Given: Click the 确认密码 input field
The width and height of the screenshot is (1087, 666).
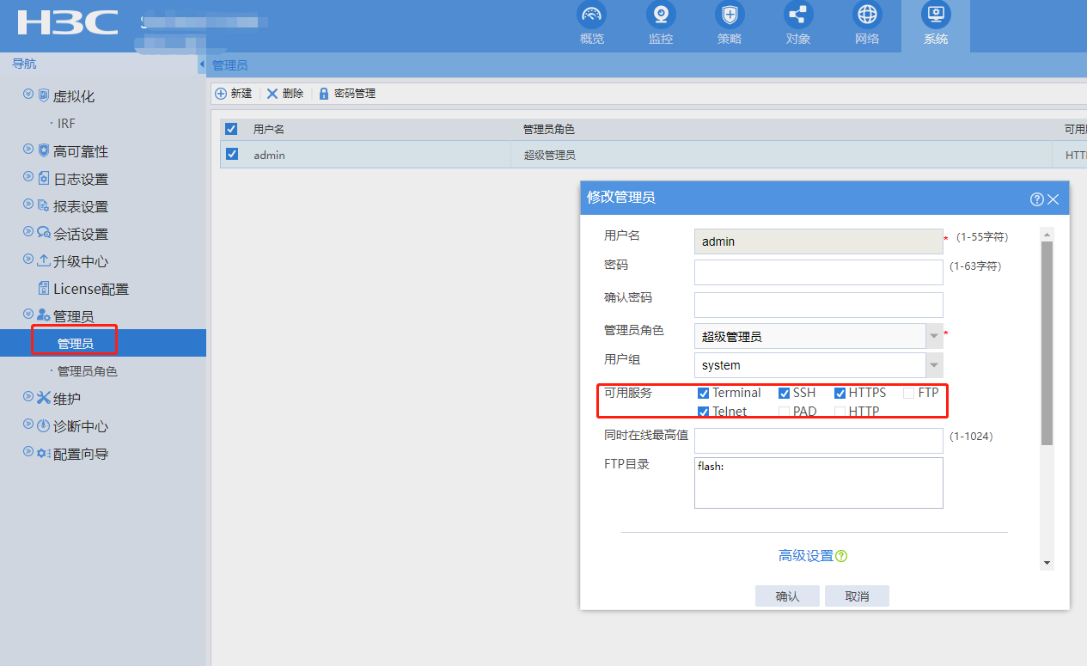Looking at the screenshot, I should click(818, 305).
